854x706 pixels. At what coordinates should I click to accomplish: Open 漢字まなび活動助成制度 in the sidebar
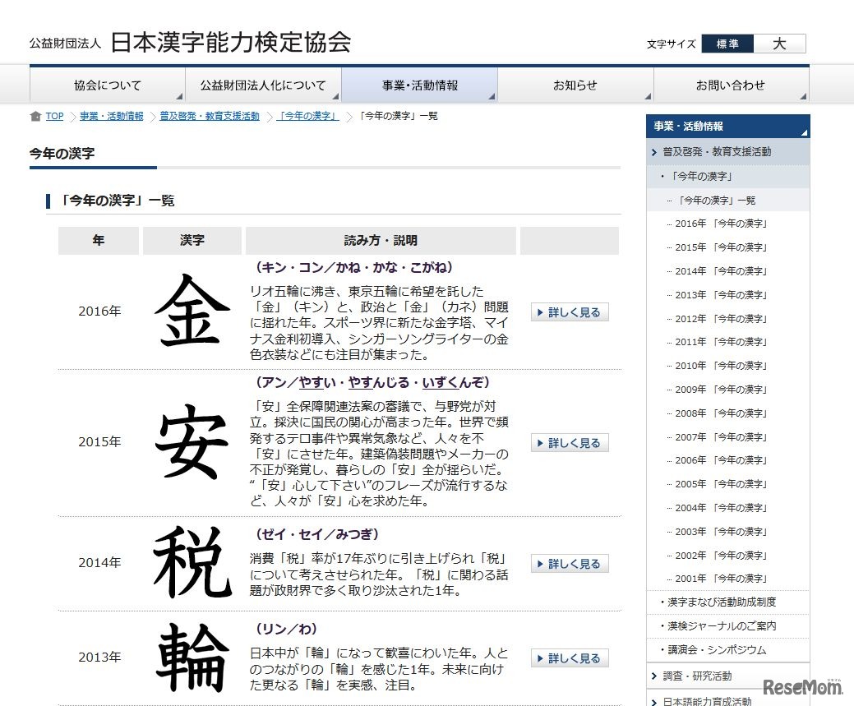(x=722, y=602)
